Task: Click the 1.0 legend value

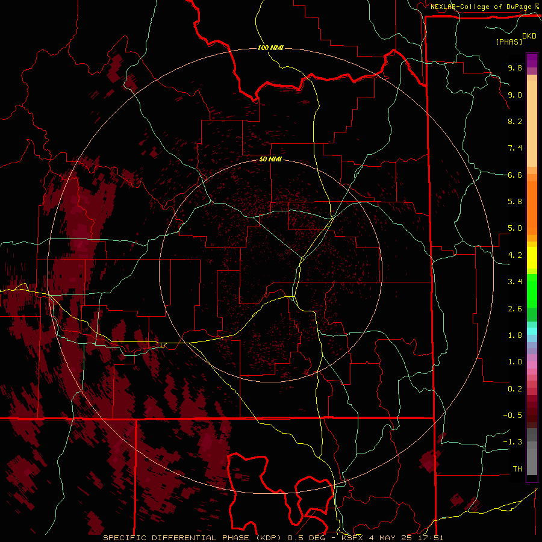Action: point(515,362)
